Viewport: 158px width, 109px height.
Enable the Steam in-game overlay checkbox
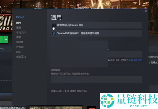[x=54, y=25]
